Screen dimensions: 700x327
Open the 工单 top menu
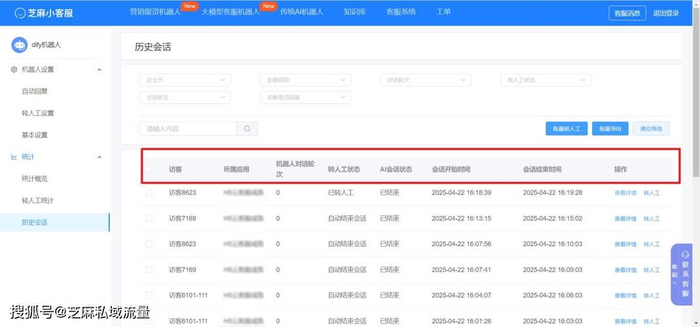click(443, 12)
